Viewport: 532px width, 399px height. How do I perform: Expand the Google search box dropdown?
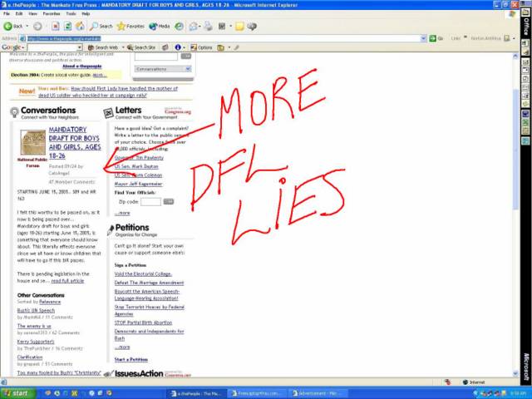(80, 47)
